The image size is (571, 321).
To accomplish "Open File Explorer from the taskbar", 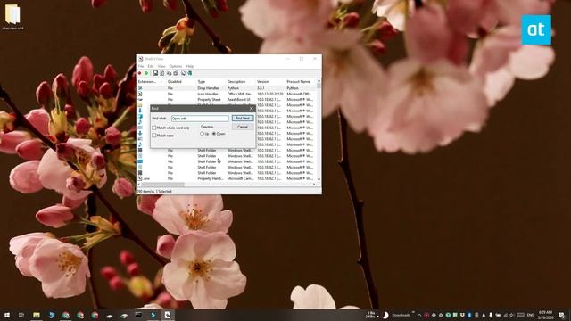I will click(x=37, y=315).
